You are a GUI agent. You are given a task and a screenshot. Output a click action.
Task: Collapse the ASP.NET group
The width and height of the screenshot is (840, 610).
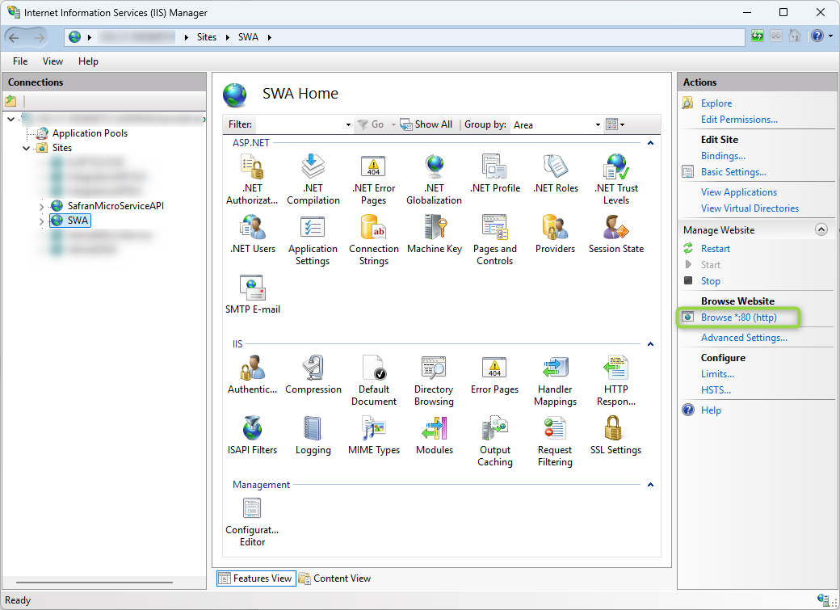click(x=650, y=142)
